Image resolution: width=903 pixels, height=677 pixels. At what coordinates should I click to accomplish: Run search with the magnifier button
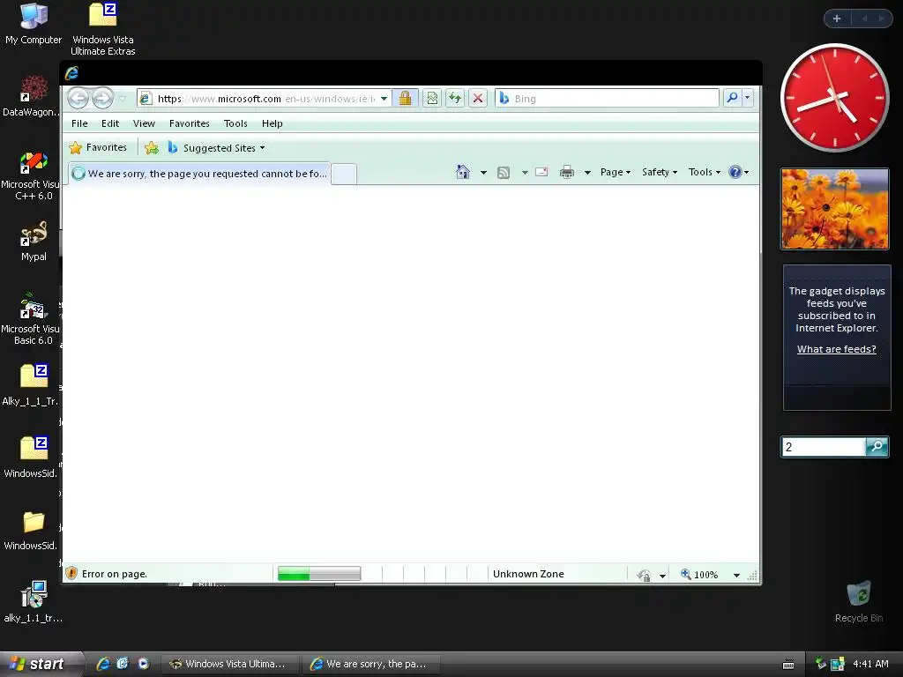(x=732, y=98)
